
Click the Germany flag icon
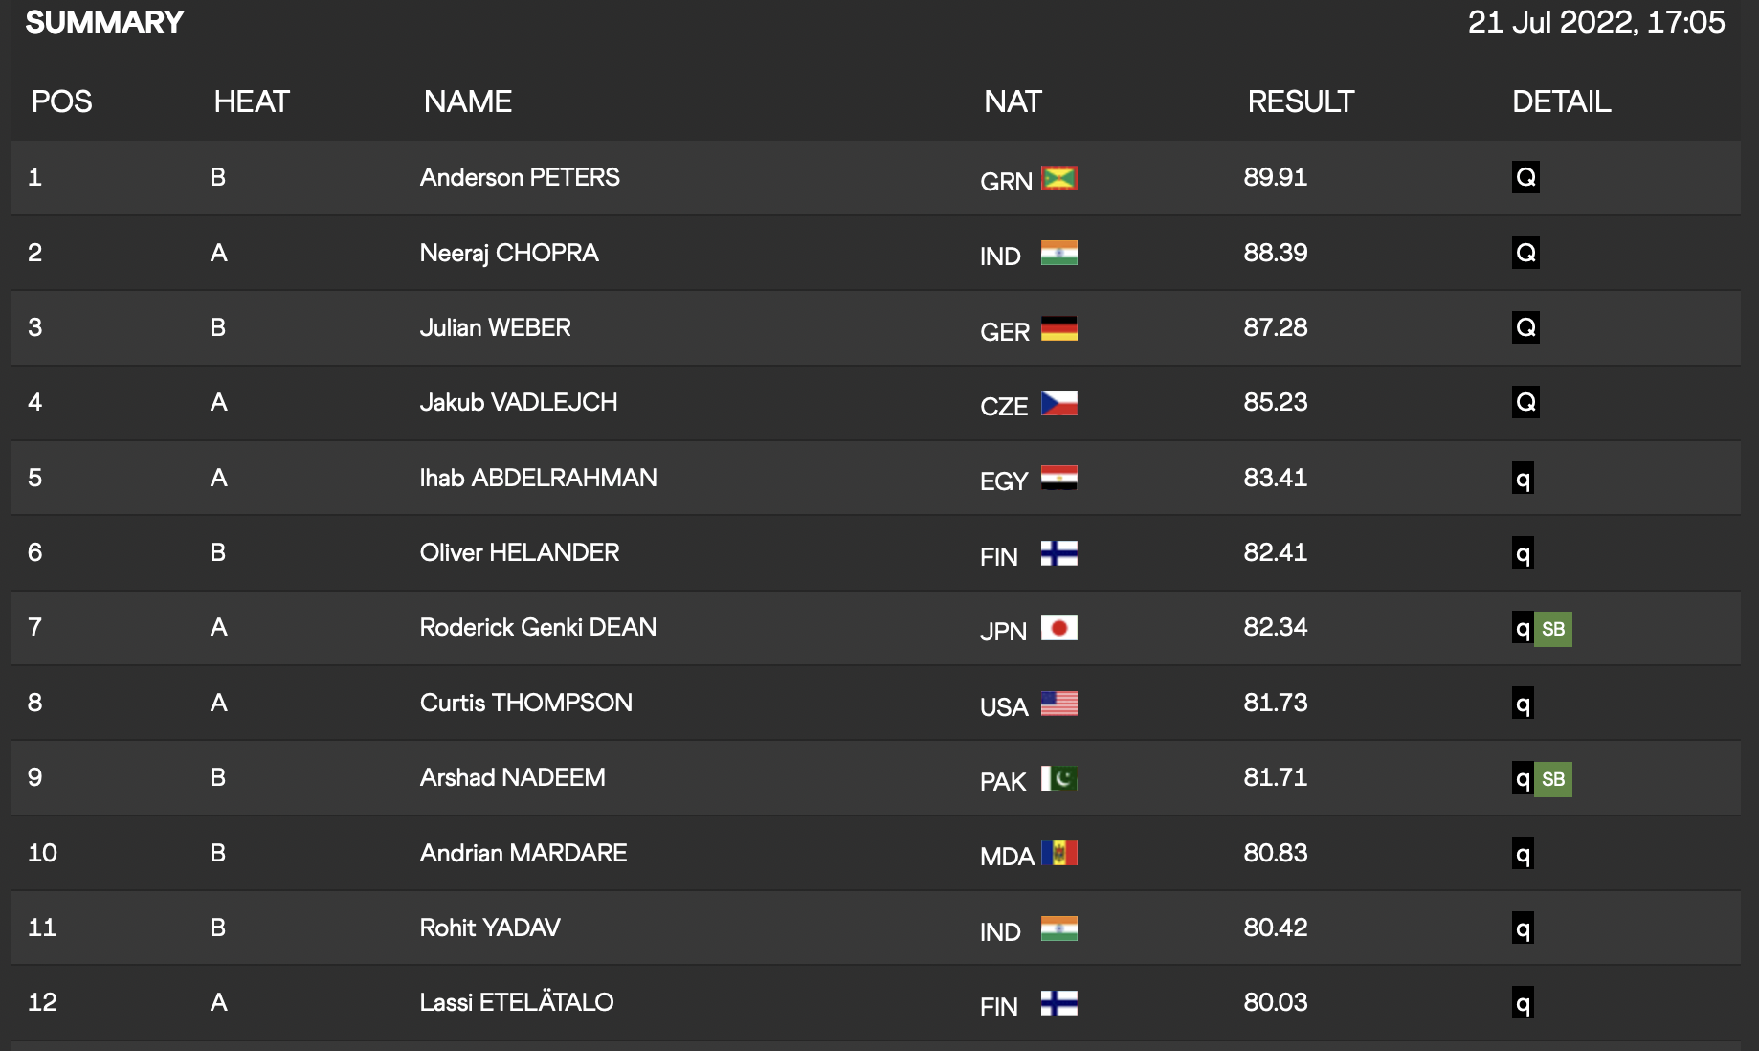1058,328
